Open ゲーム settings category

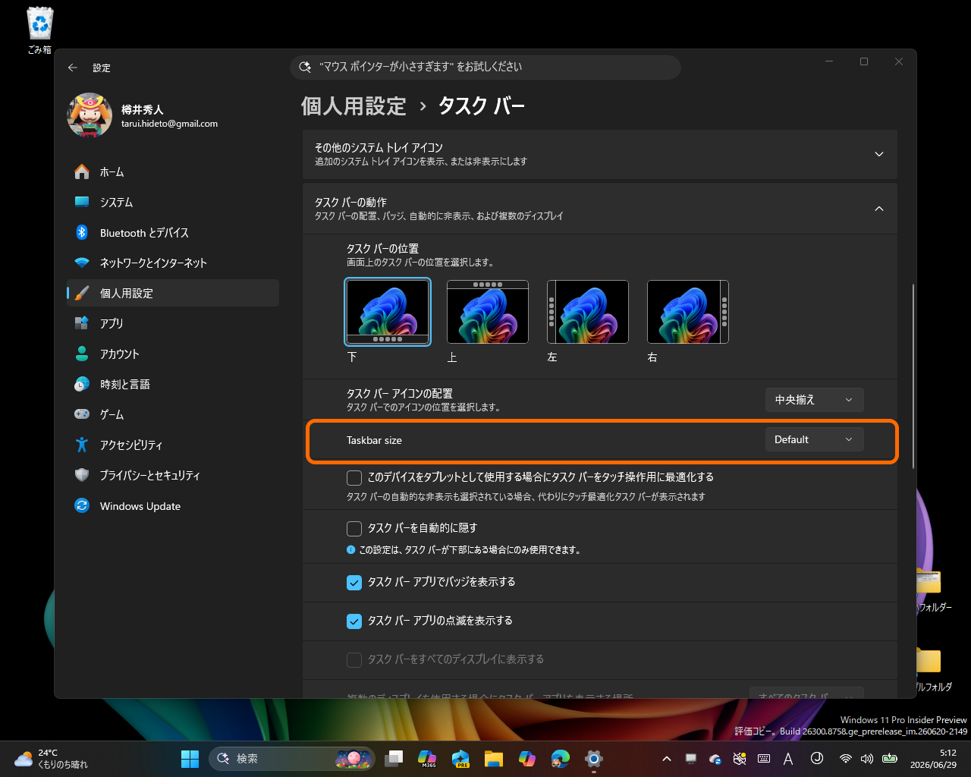[x=173, y=415]
